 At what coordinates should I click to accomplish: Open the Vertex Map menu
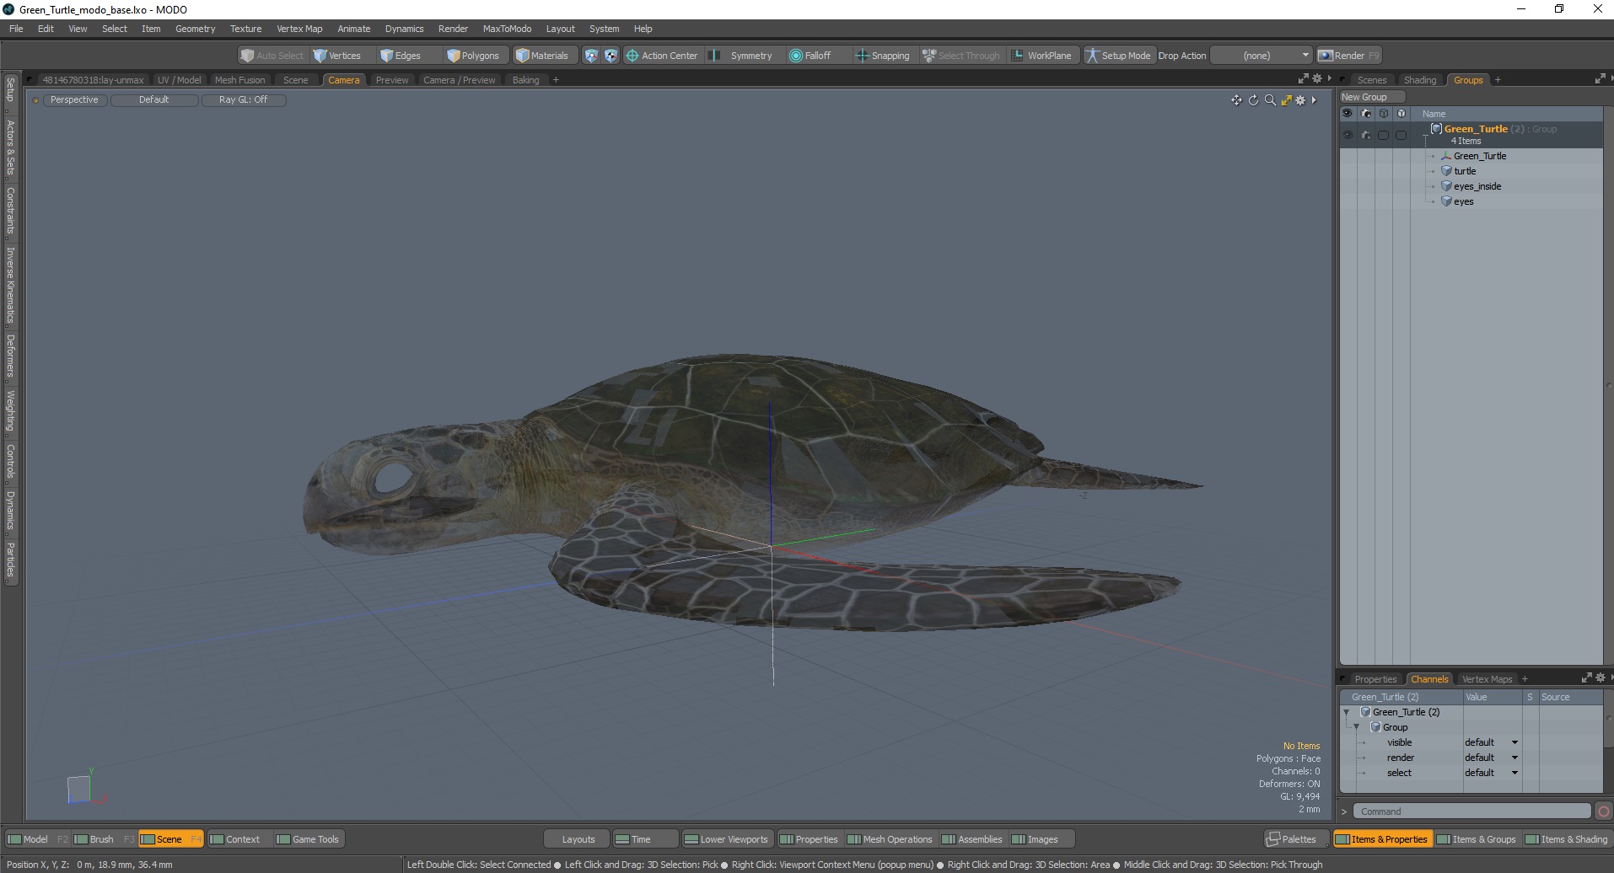click(x=299, y=29)
